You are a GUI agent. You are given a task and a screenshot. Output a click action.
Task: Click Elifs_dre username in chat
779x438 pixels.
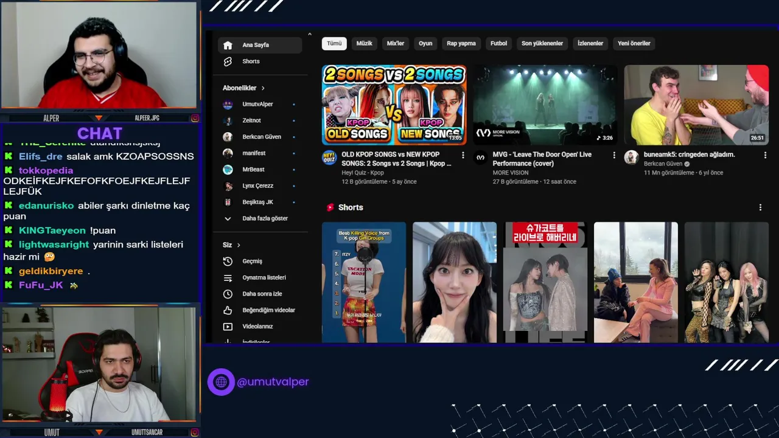click(x=41, y=156)
